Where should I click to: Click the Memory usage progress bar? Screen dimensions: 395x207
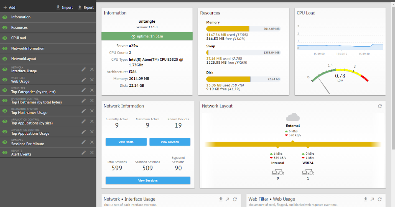point(243,29)
